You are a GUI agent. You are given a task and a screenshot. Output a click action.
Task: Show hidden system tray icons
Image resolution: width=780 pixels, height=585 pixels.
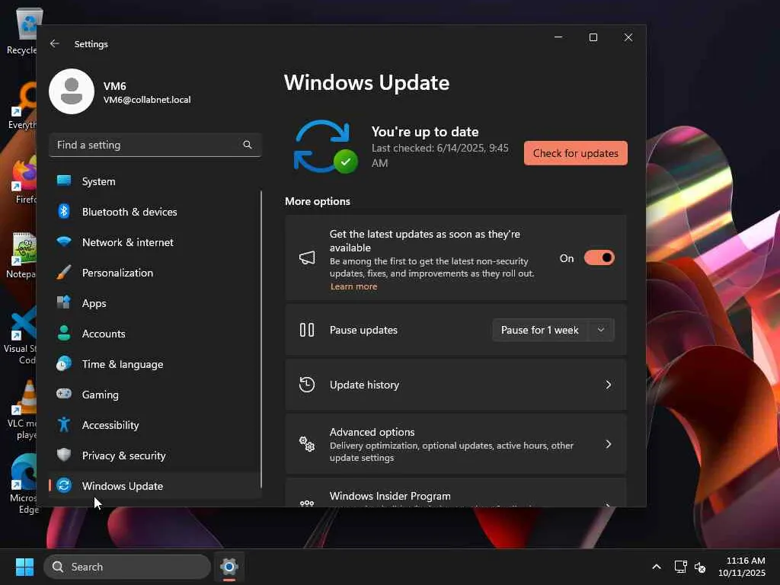(657, 567)
